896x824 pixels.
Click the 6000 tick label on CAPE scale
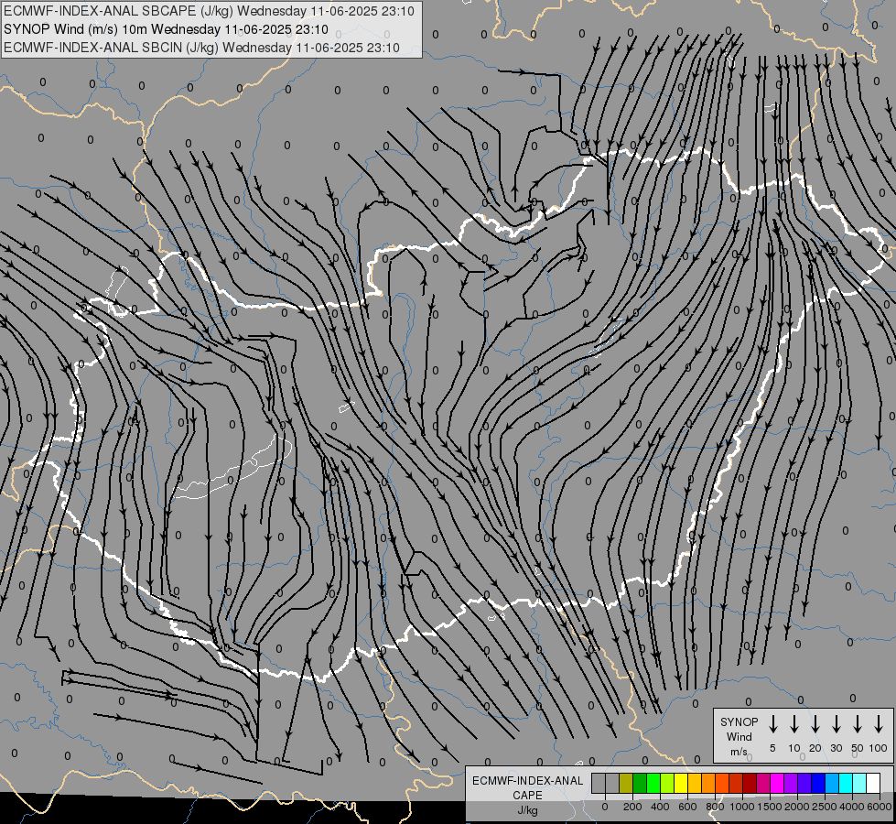(x=880, y=807)
